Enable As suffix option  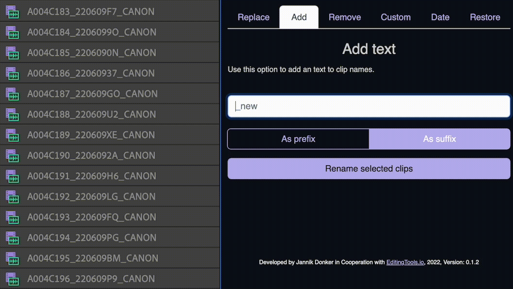(439, 139)
